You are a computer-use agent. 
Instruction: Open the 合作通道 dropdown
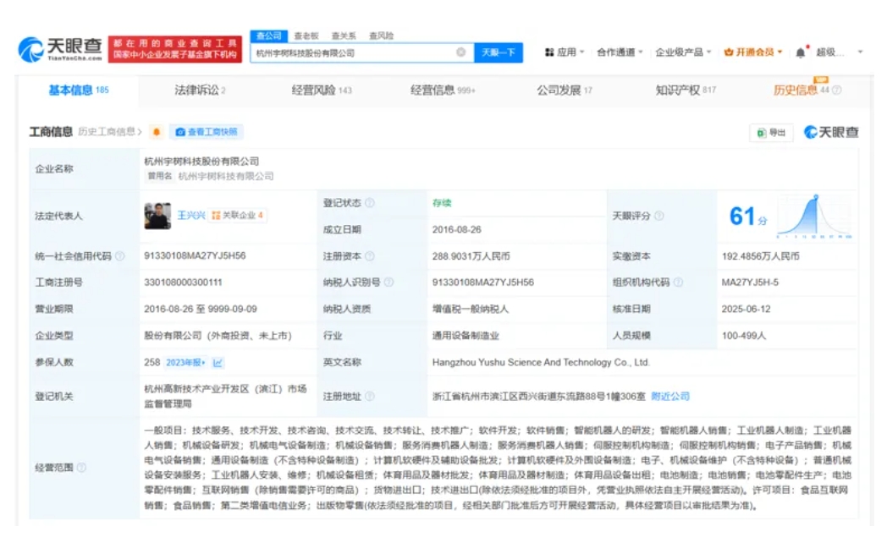(620, 52)
